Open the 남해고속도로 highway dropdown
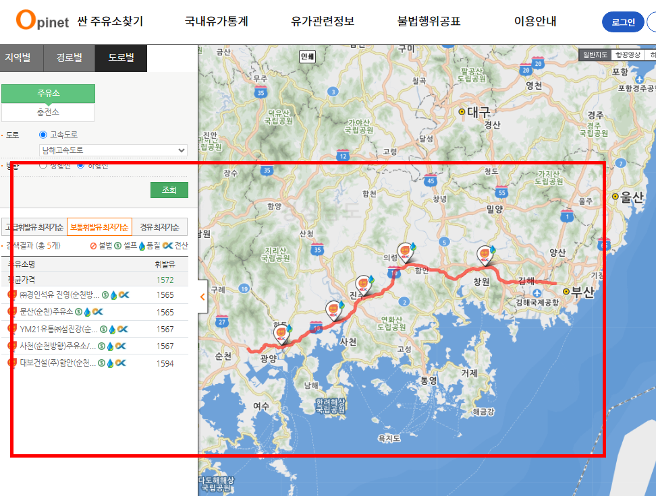This screenshot has height=496, width=656. pyautogui.click(x=113, y=150)
